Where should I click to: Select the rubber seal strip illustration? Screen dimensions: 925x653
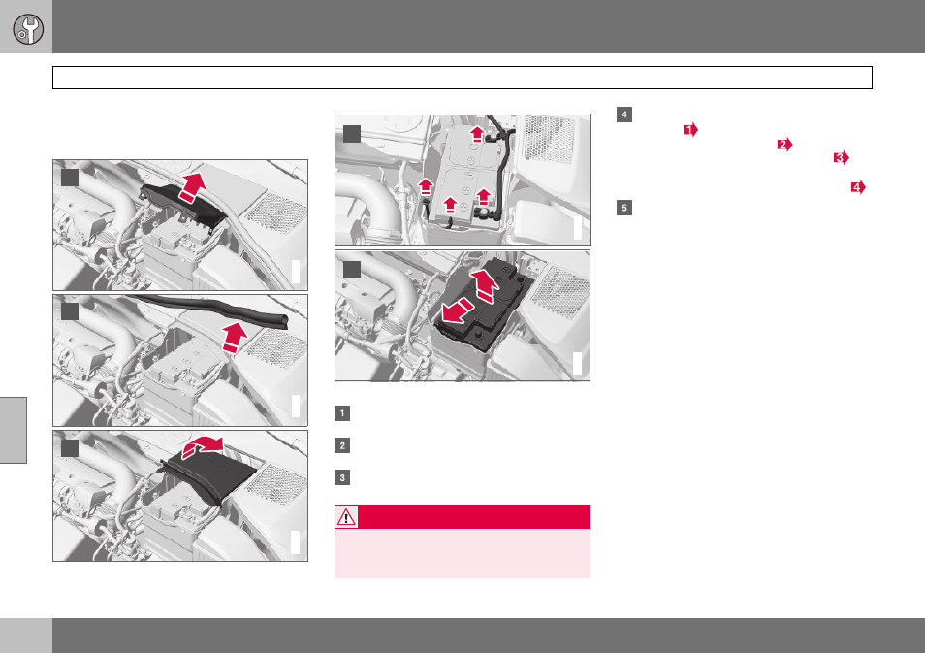pos(180,360)
